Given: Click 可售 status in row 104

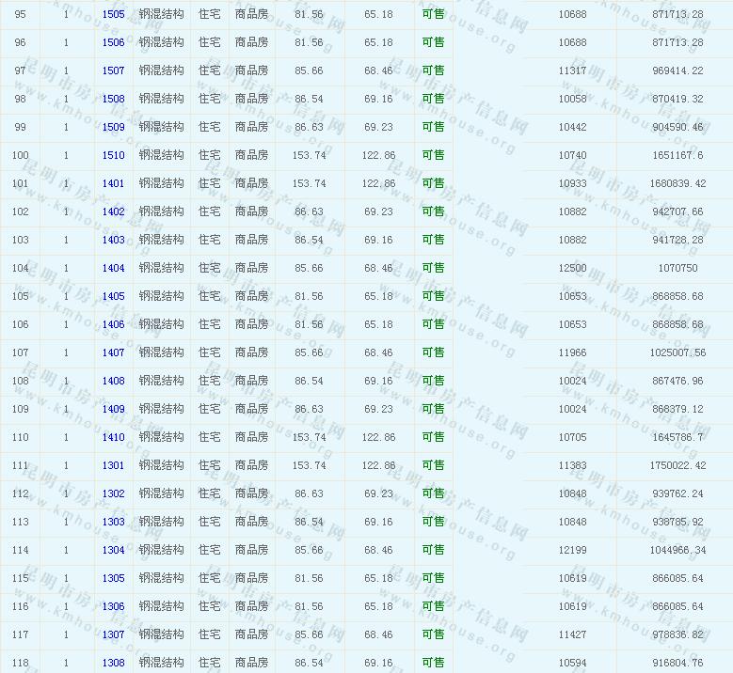Looking at the screenshot, I should click(x=433, y=268).
